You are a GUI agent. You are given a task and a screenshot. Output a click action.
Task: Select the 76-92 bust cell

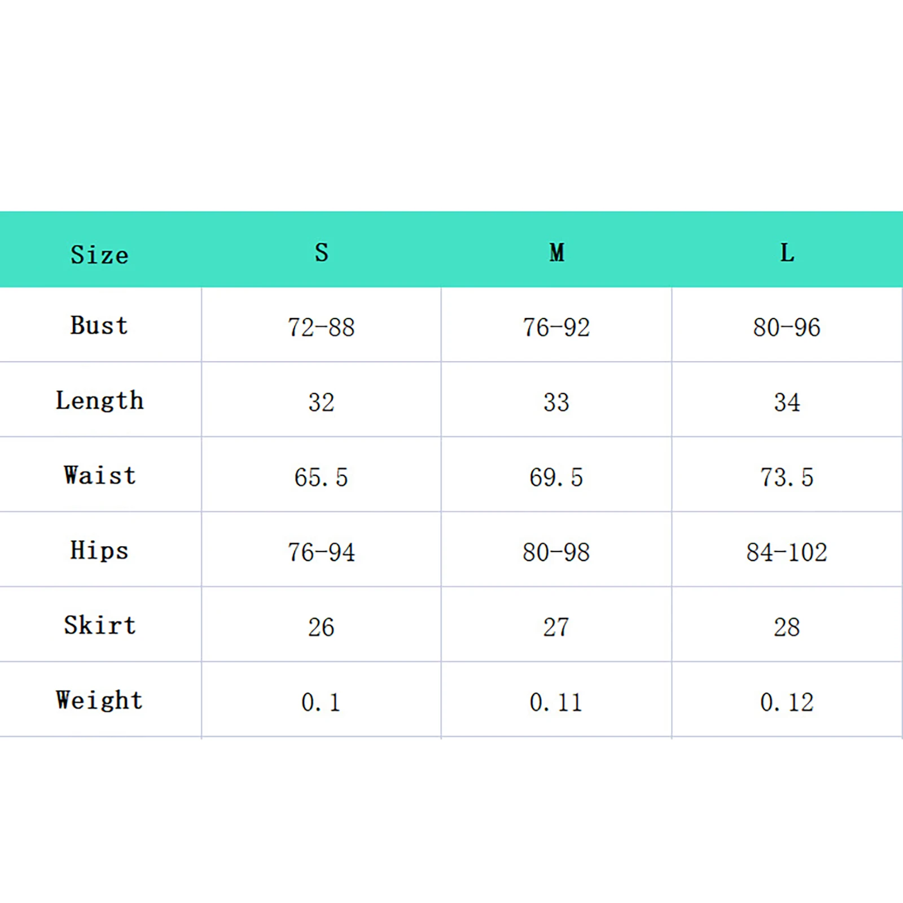556,327
